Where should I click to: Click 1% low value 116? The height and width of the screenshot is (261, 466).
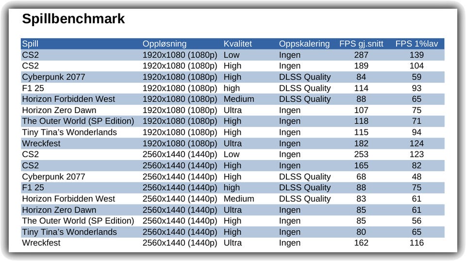coord(416,243)
